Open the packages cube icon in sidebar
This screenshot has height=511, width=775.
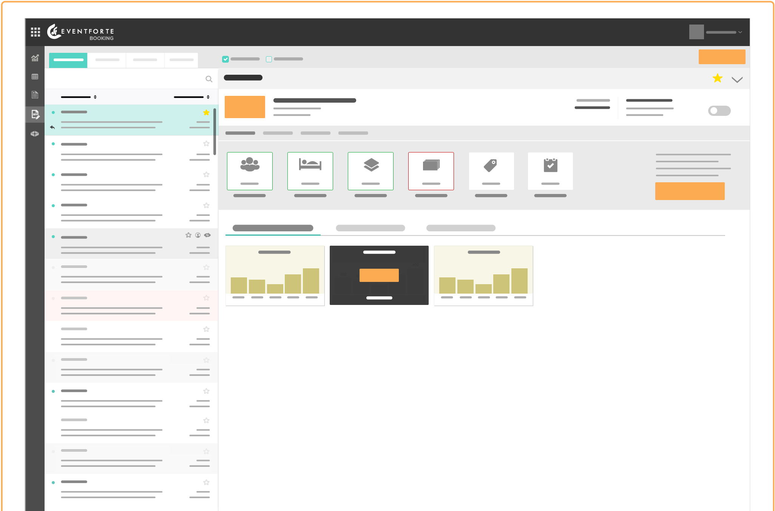tap(35, 133)
